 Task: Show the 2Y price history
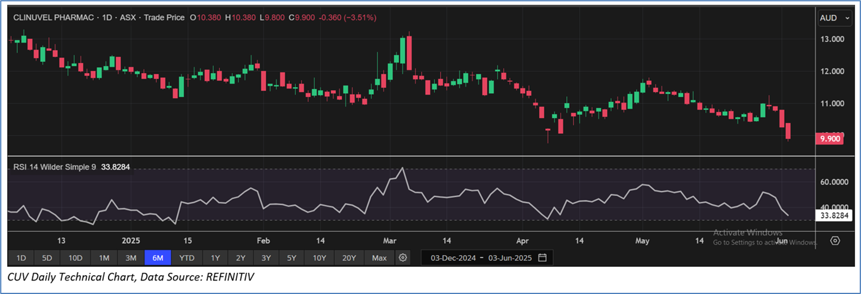tap(240, 258)
